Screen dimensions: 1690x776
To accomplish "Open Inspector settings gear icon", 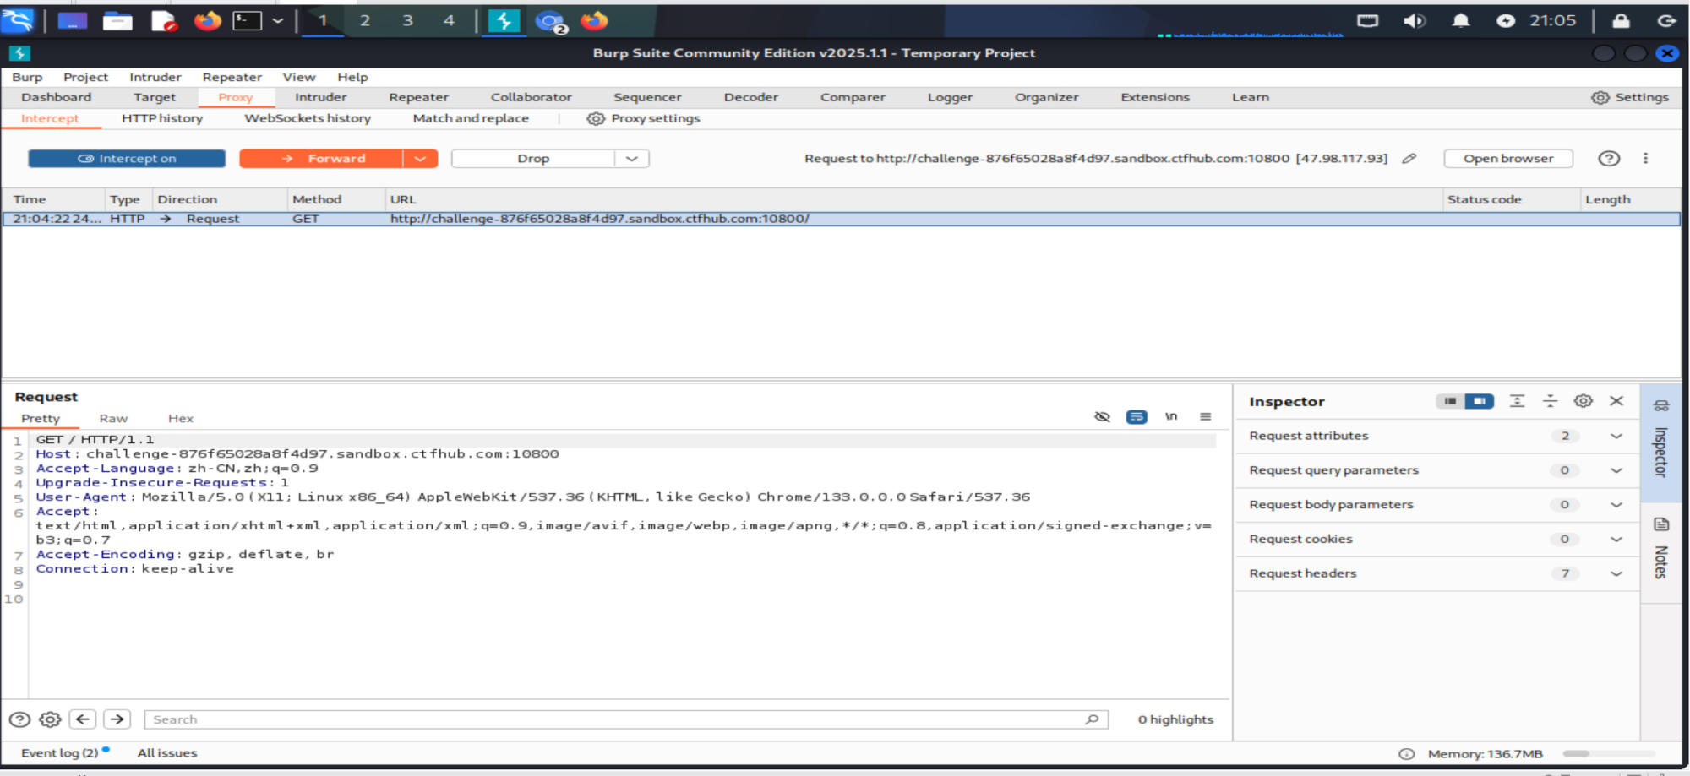I will pyautogui.click(x=1583, y=401).
